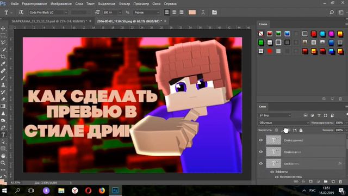The image size is (348, 196).
Task: Open the Фильтр menu
Action: pyautogui.click(x=125, y=4)
